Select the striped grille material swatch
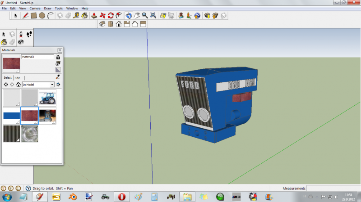The image size is (361, 202). point(12,134)
